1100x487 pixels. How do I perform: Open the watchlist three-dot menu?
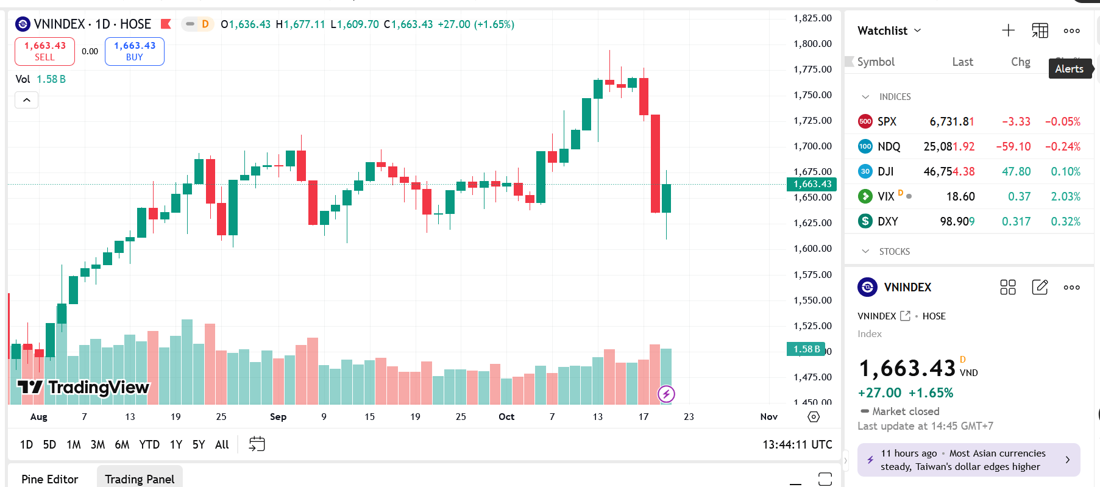click(x=1071, y=30)
